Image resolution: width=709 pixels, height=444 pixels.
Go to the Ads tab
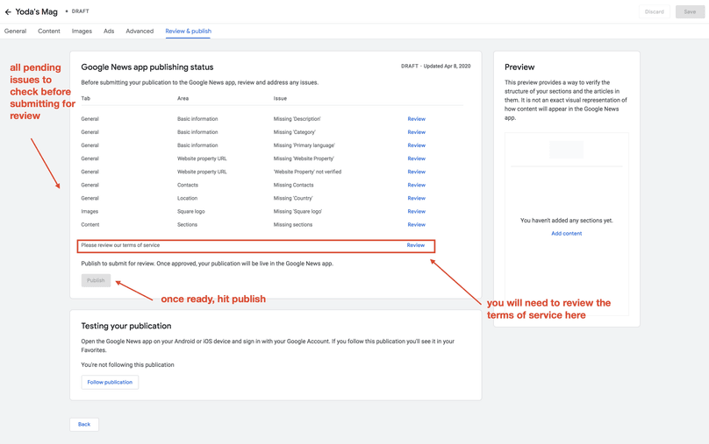point(109,32)
